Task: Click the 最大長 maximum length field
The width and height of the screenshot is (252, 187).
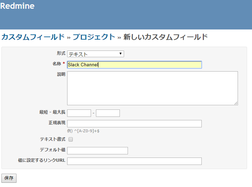Action: 108,113
